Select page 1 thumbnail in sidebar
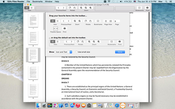 pyautogui.click(x=33, y=20)
